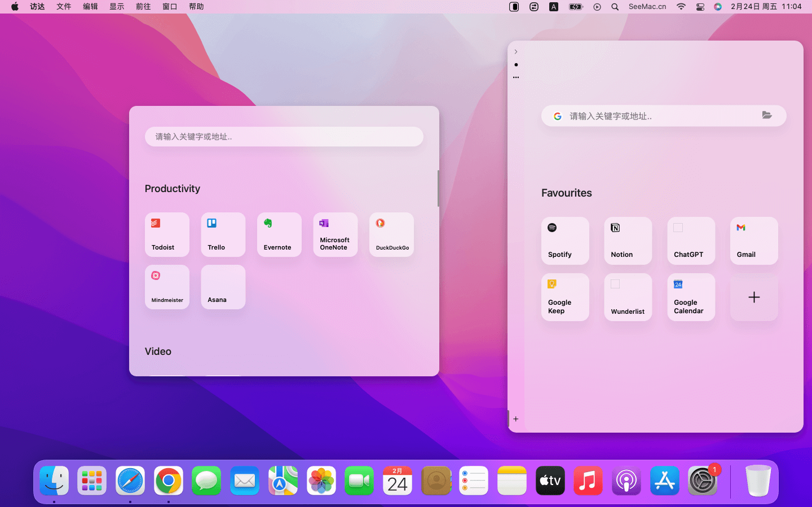Open the Apple menu
Image resolution: width=812 pixels, height=507 pixels.
[15, 7]
